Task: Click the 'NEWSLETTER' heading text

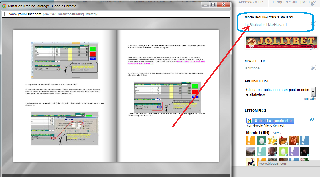Action: pos(255,61)
